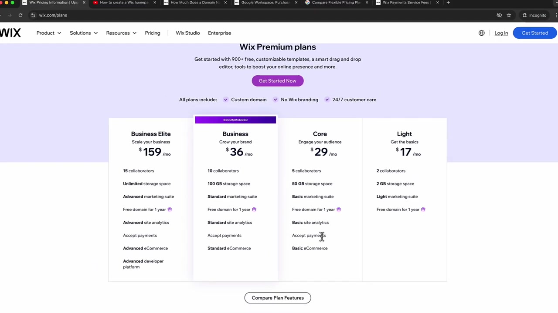Close the Google Workspace tab
Image resolution: width=558 pixels, height=313 pixels.
pyautogui.click(x=296, y=3)
